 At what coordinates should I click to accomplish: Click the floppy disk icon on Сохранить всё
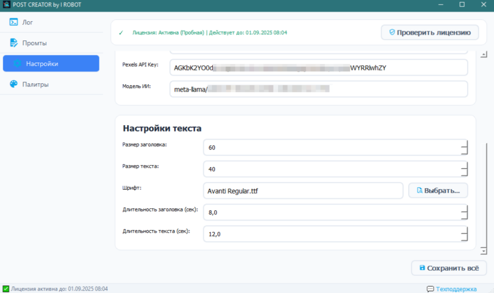422,268
